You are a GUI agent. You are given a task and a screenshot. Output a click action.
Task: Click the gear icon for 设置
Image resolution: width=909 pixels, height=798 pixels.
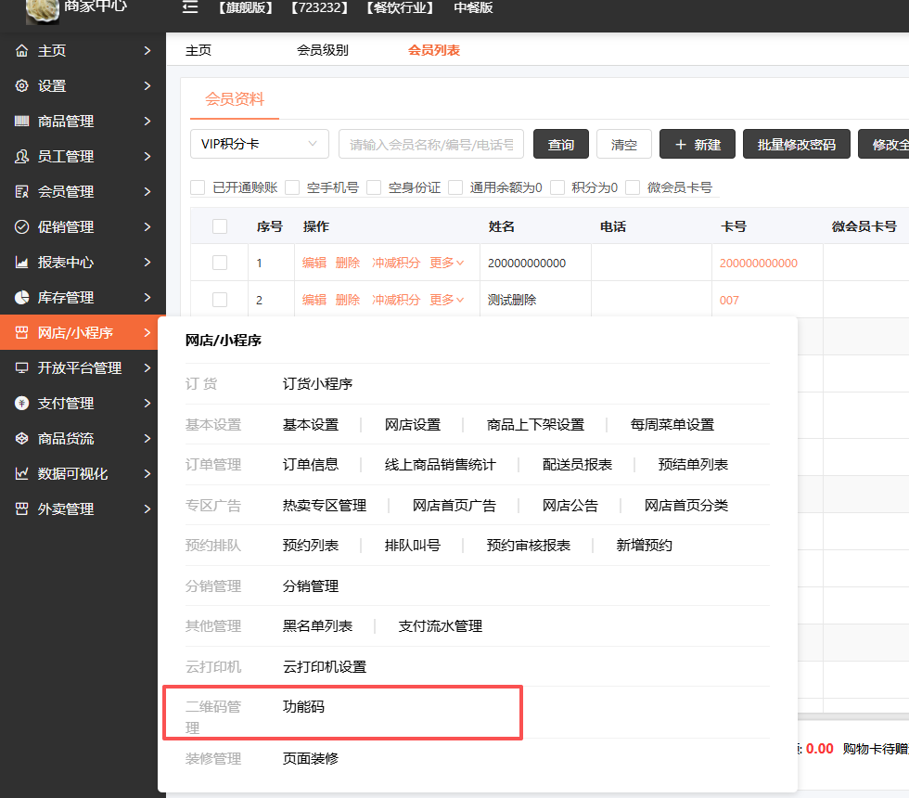pyautogui.click(x=21, y=85)
